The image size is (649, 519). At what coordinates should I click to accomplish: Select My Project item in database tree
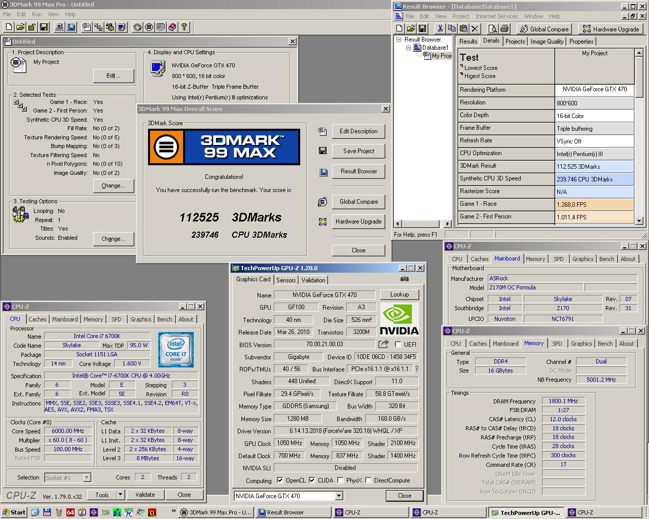pyautogui.click(x=441, y=56)
